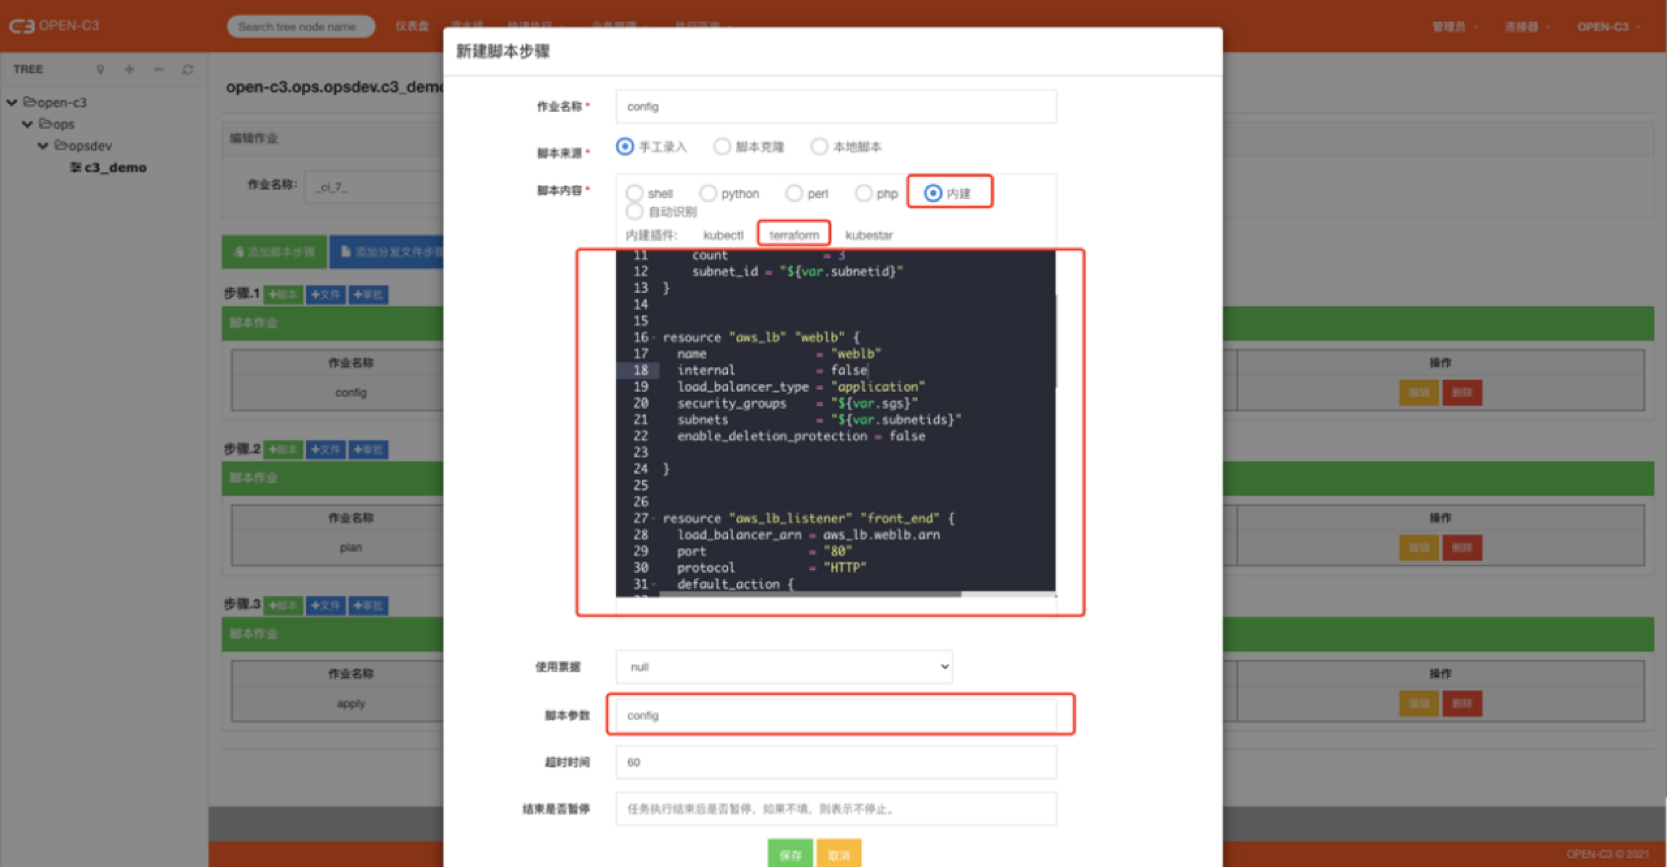
Task: Collapse the opsdev tree node
Action: point(43,146)
